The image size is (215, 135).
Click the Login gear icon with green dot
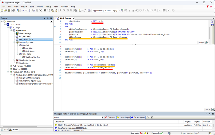click(122, 11)
